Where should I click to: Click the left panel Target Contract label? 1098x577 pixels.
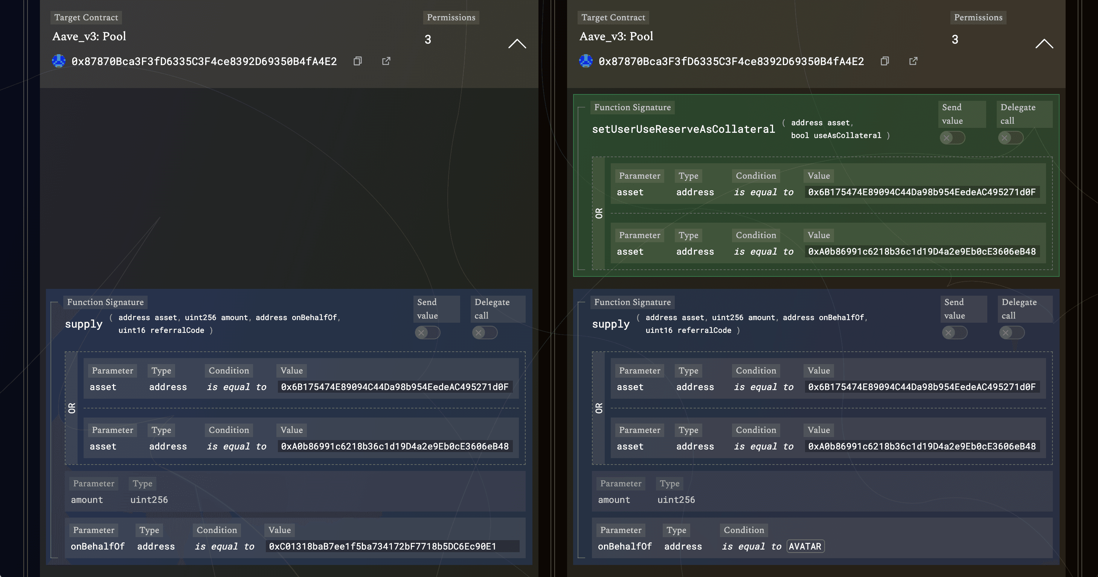tap(86, 17)
